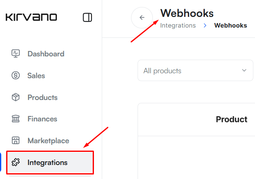255x179 pixels.
Task: Follow the Integrations breadcrumb link
Action: tap(178, 26)
